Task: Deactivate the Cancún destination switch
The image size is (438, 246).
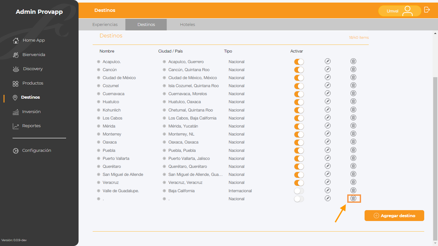Action: click(x=299, y=70)
